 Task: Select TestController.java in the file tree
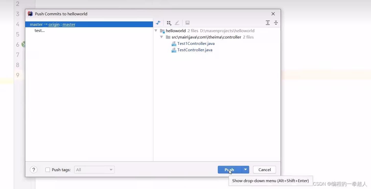point(195,50)
